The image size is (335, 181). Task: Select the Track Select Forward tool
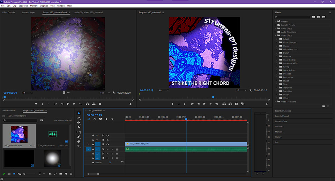79,118
